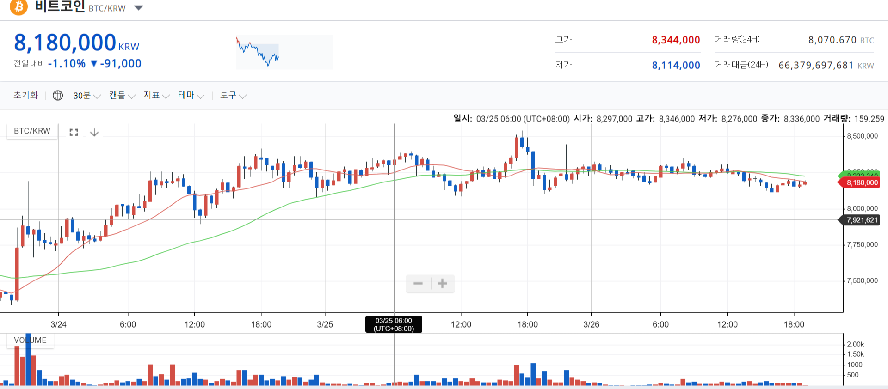Click the down arrow icon beside fullscreen
The height and width of the screenshot is (389, 888).
[x=94, y=133]
